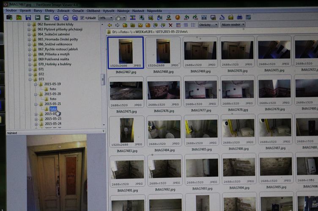Expand the 2015-05-23 folder node
The image size is (318, 211).
(x=36, y=119)
